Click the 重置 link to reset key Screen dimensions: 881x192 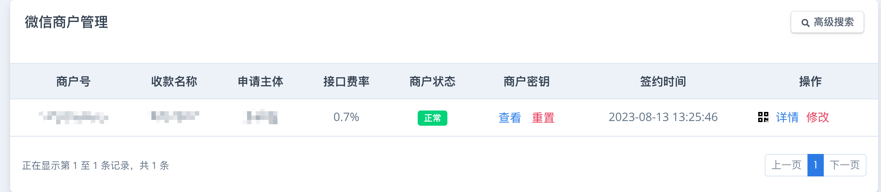coord(543,118)
